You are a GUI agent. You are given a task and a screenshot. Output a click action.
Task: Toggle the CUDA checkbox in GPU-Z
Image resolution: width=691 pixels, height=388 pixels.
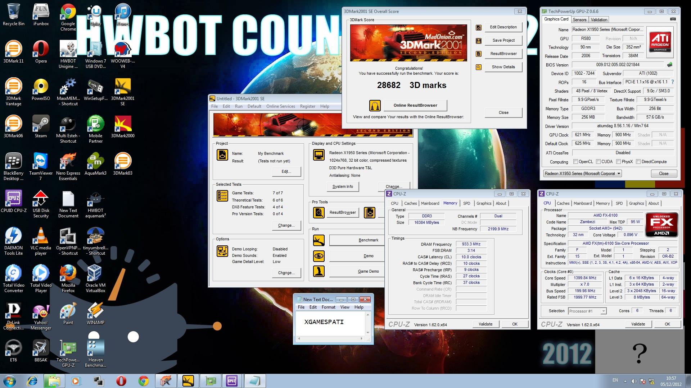(598, 162)
